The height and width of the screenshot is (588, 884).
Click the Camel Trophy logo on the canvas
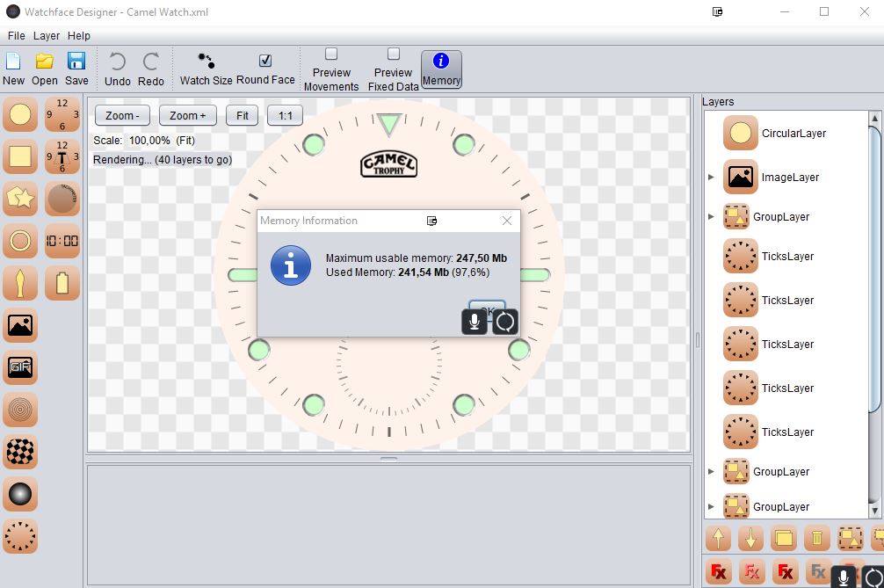[389, 164]
